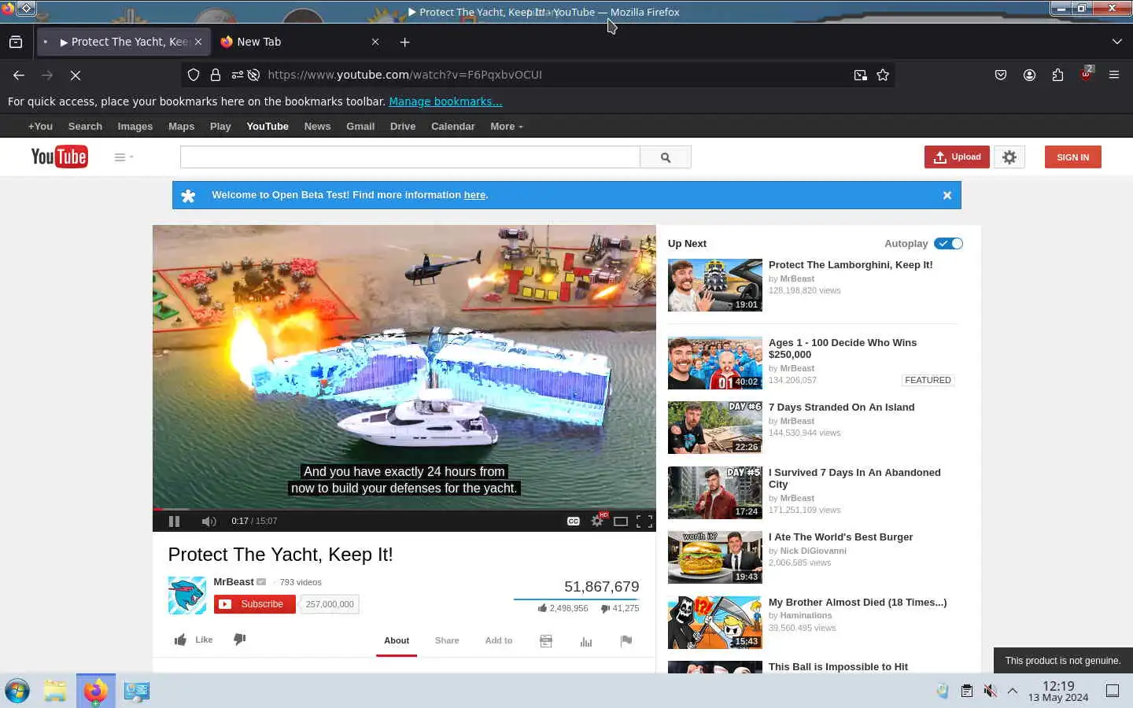Click the magnifier search button
This screenshot has height=708, width=1133.
[666, 157]
